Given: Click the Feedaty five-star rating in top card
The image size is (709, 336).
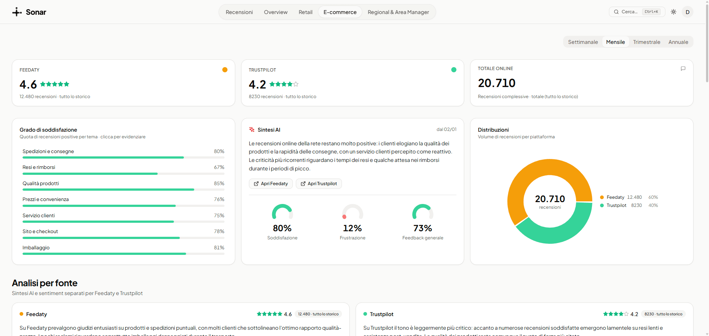Looking at the screenshot, I should [x=55, y=84].
